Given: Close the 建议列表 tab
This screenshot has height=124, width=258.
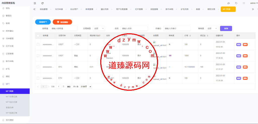Looking at the screenshot, I should coord(112,9).
